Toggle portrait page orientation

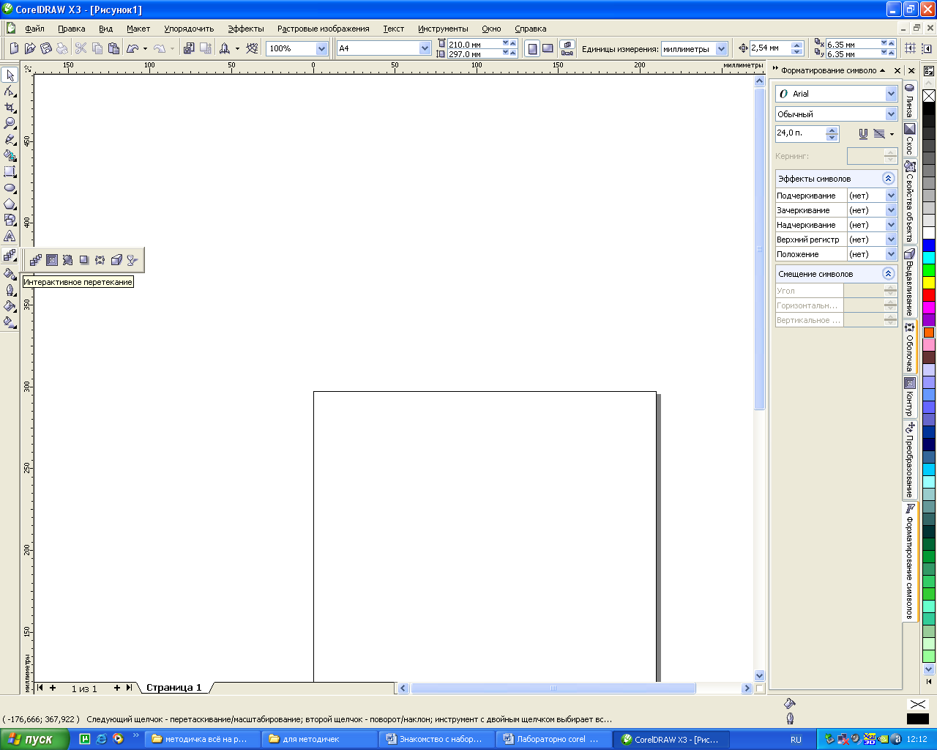tap(532, 48)
